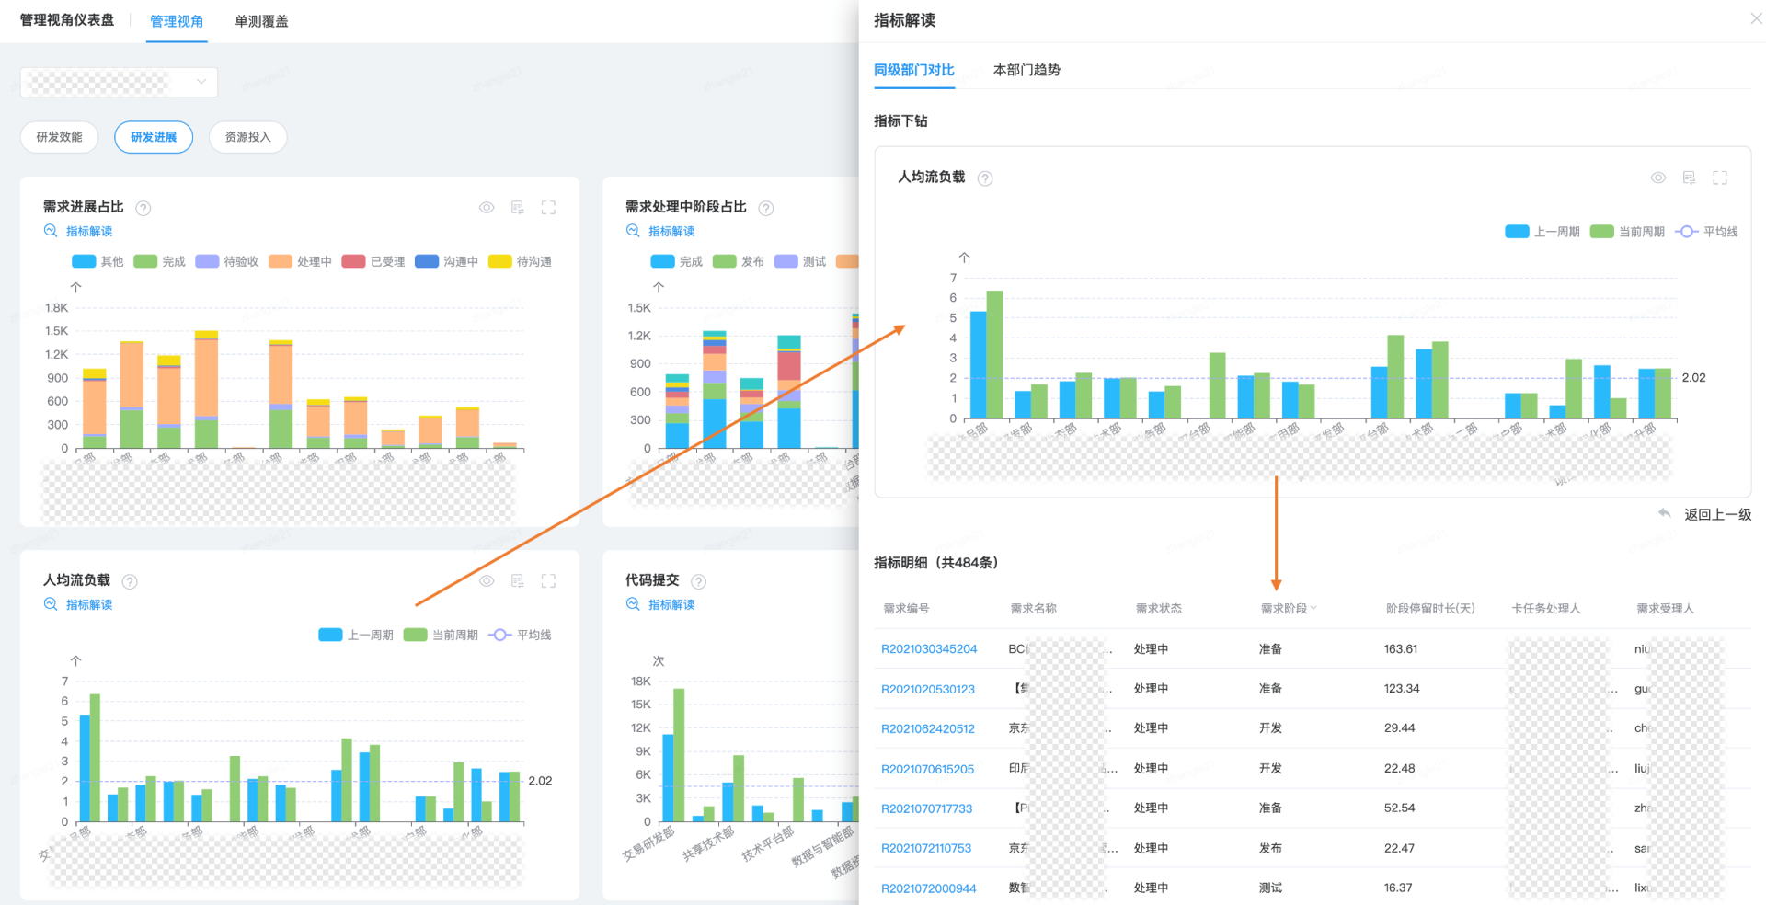Expand the 需求阶段 column filter

pyautogui.click(x=1313, y=608)
